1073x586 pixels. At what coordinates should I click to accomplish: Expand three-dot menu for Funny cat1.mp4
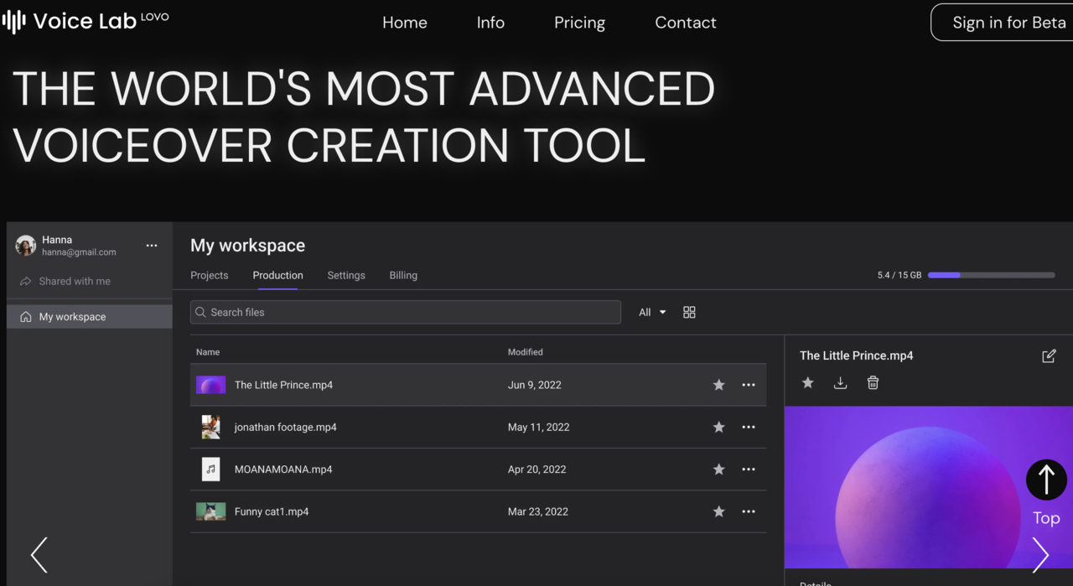[749, 511]
